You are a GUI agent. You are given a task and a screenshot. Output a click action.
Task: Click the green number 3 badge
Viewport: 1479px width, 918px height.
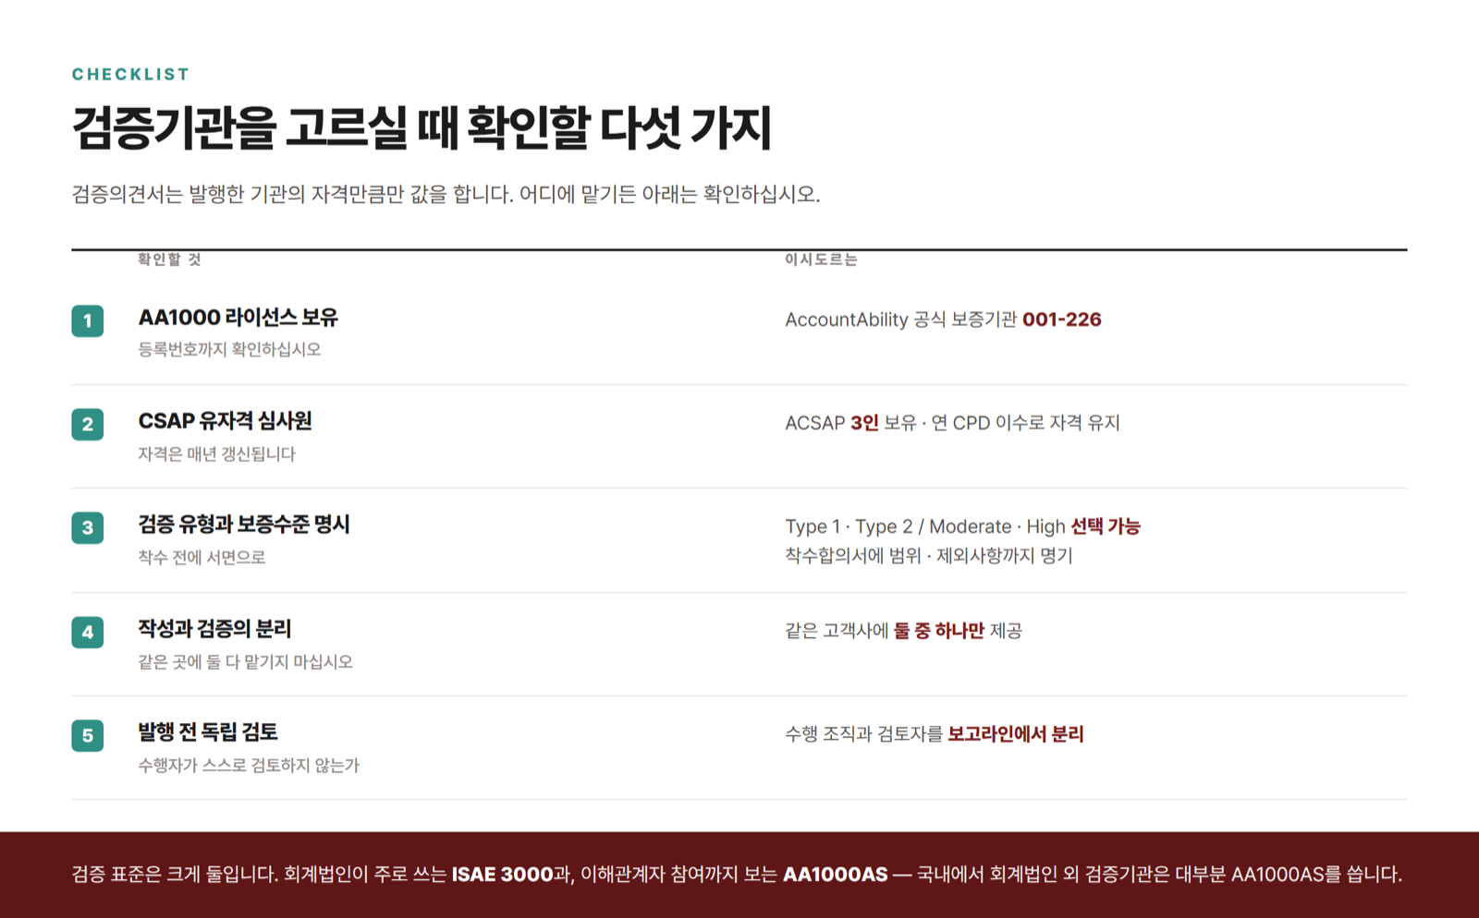click(x=88, y=527)
